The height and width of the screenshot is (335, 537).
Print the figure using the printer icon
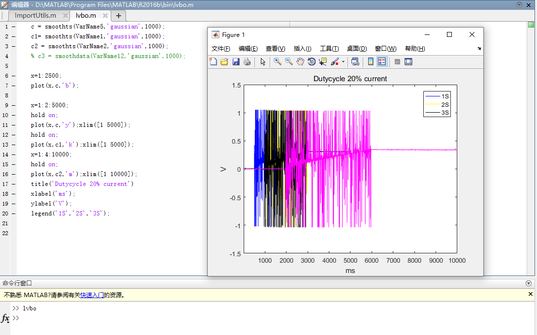(247, 61)
